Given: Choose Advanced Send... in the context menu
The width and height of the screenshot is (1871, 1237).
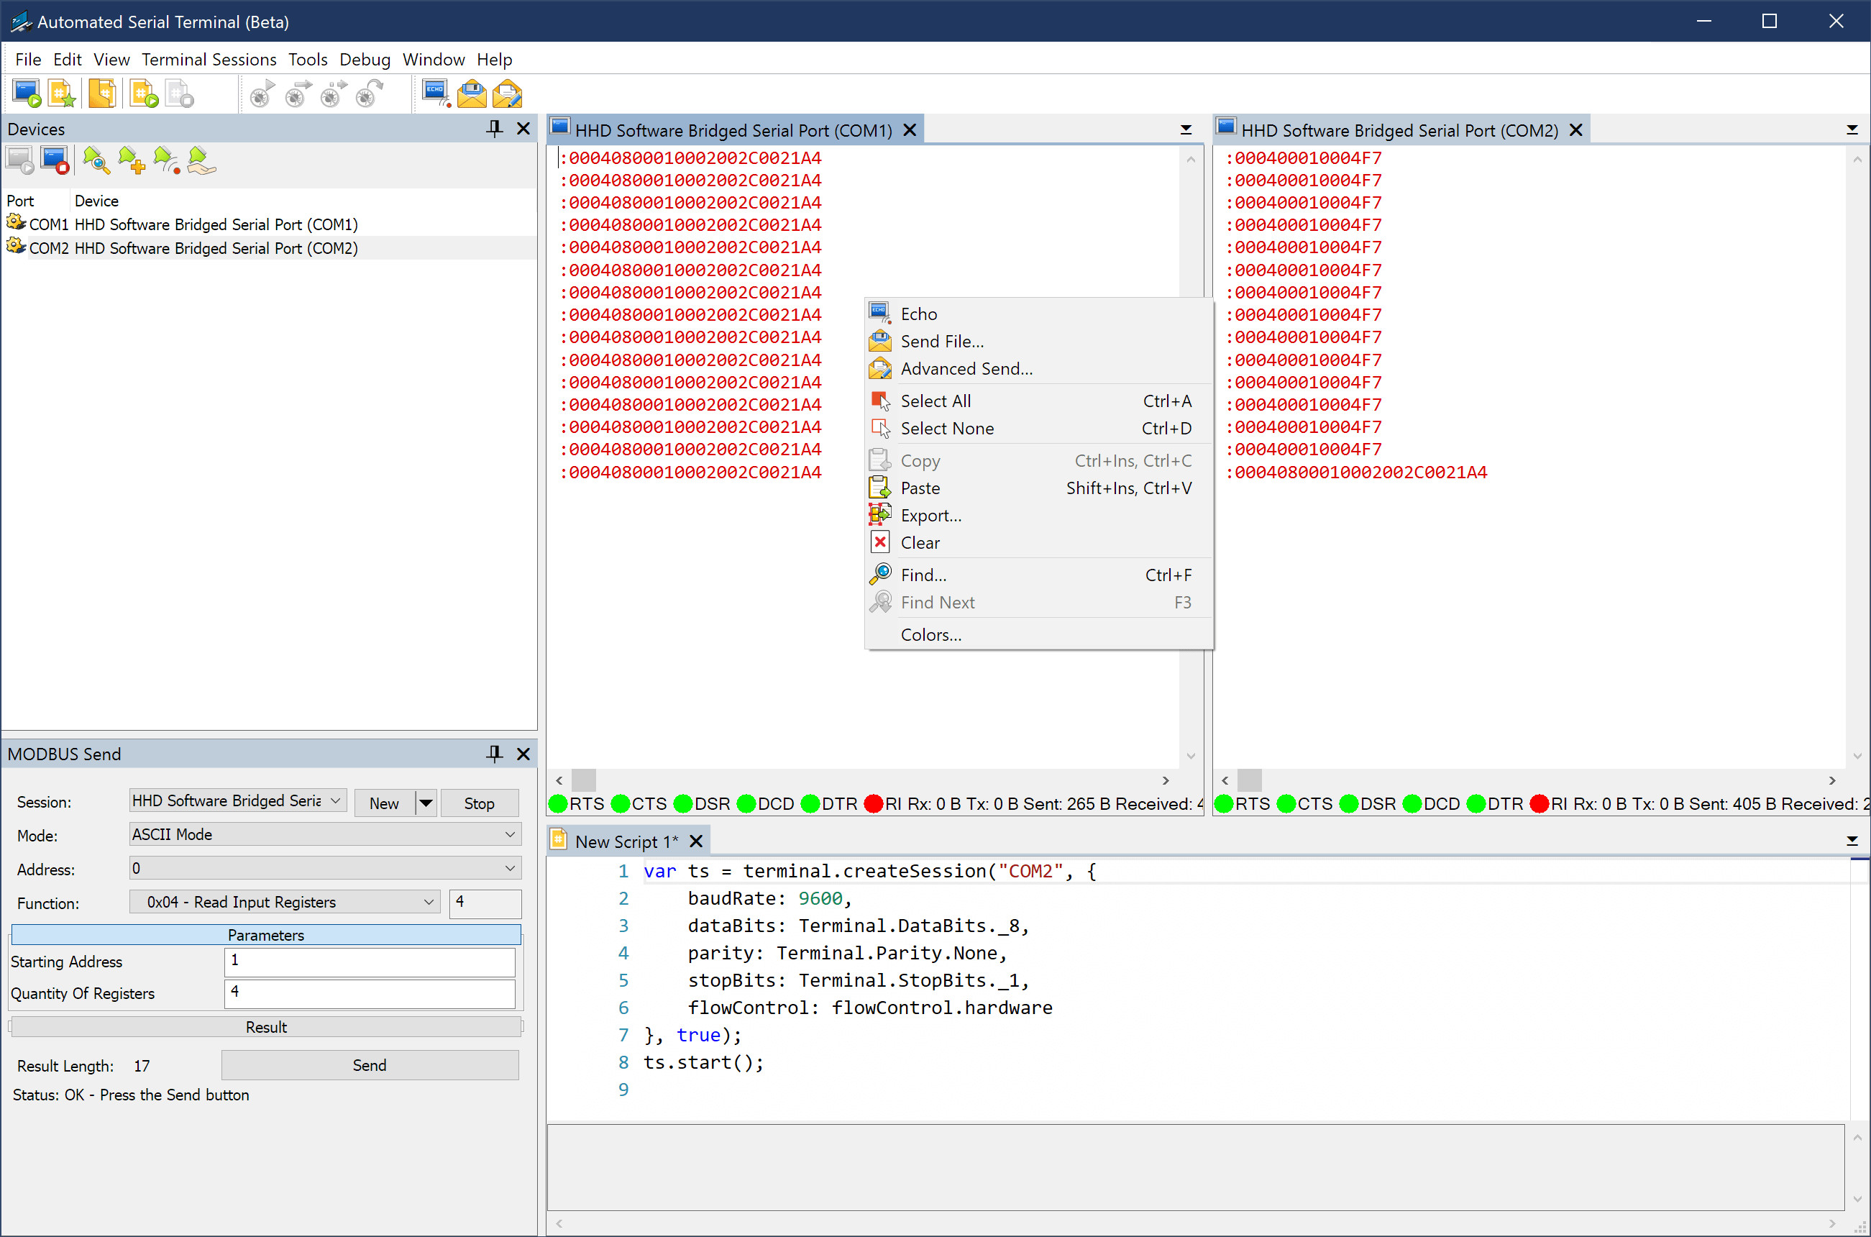Looking at the screenshot, I should pyautogui.click(x=1039, y=369).
